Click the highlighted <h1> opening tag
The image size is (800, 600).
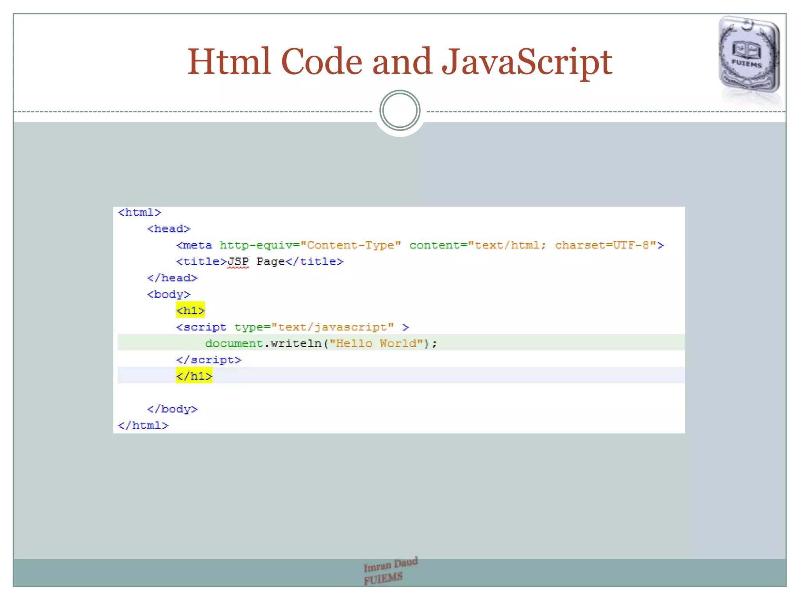click(x=190, y=311)
